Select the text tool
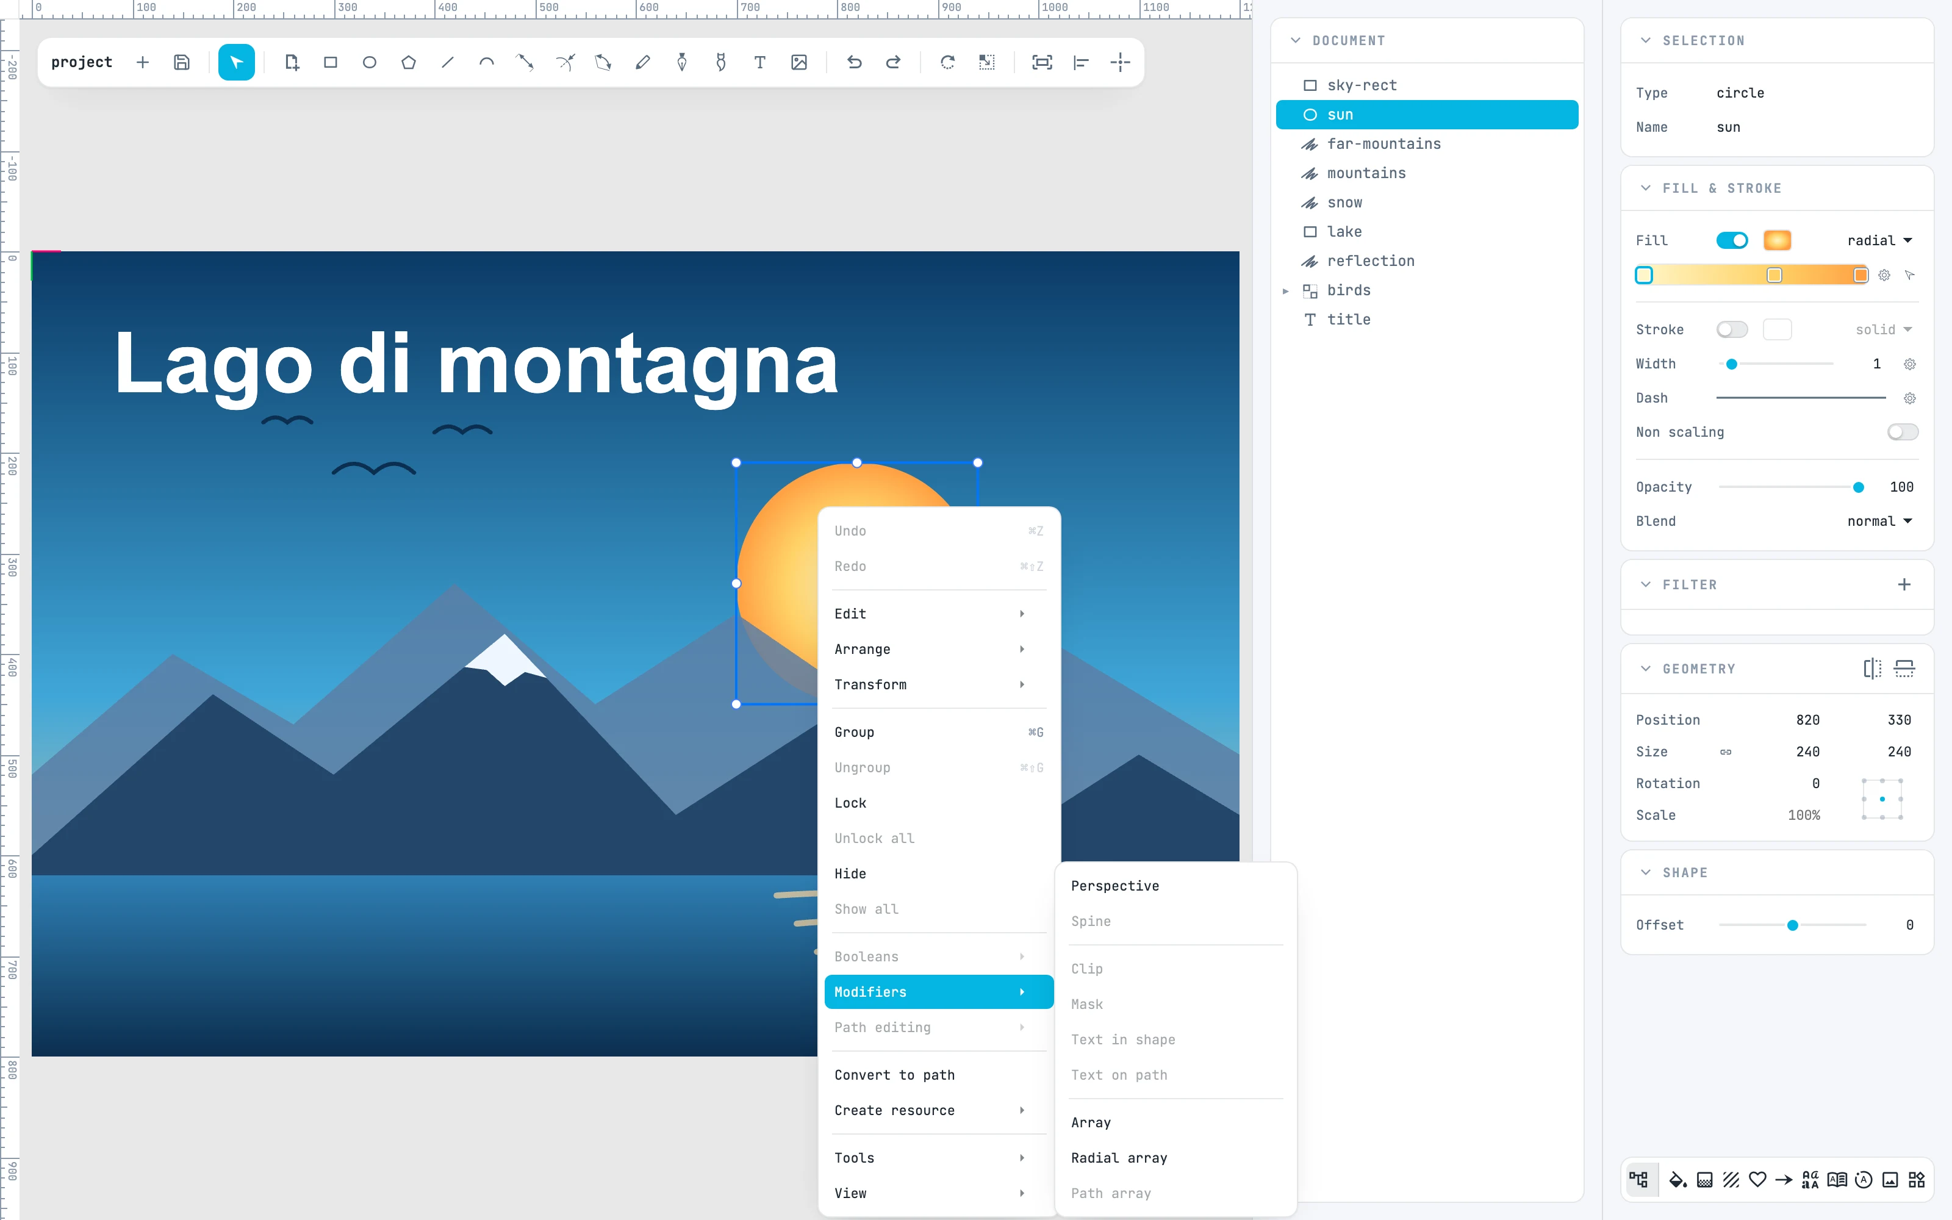Screen dimensions: 1952x1220 (x=759, y=62)
